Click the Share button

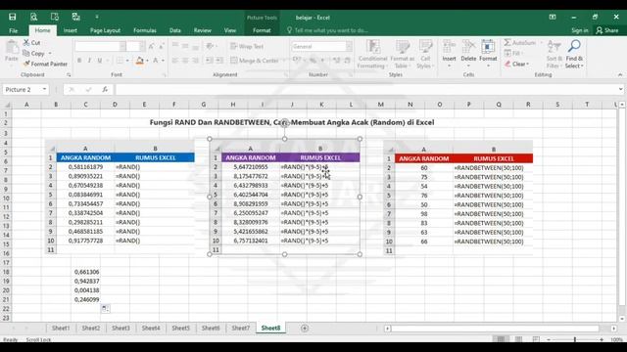coord(606,30)
